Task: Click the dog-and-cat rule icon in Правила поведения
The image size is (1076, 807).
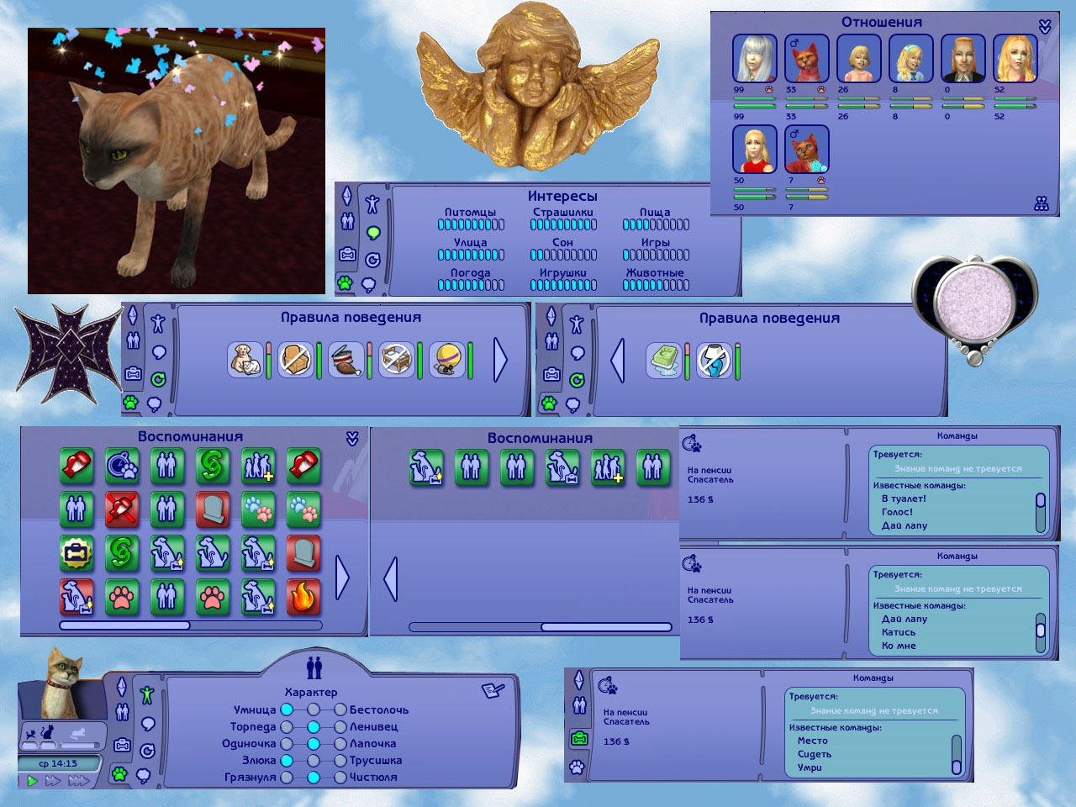Action: click(245, 360)
